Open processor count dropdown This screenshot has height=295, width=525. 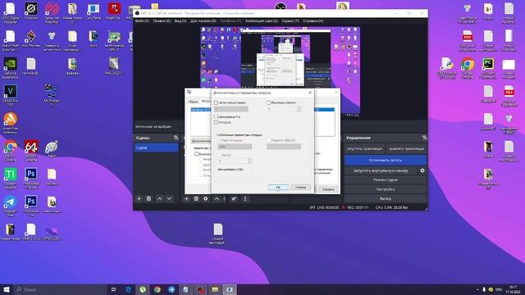pyautogui.click(x=231, y=109)
